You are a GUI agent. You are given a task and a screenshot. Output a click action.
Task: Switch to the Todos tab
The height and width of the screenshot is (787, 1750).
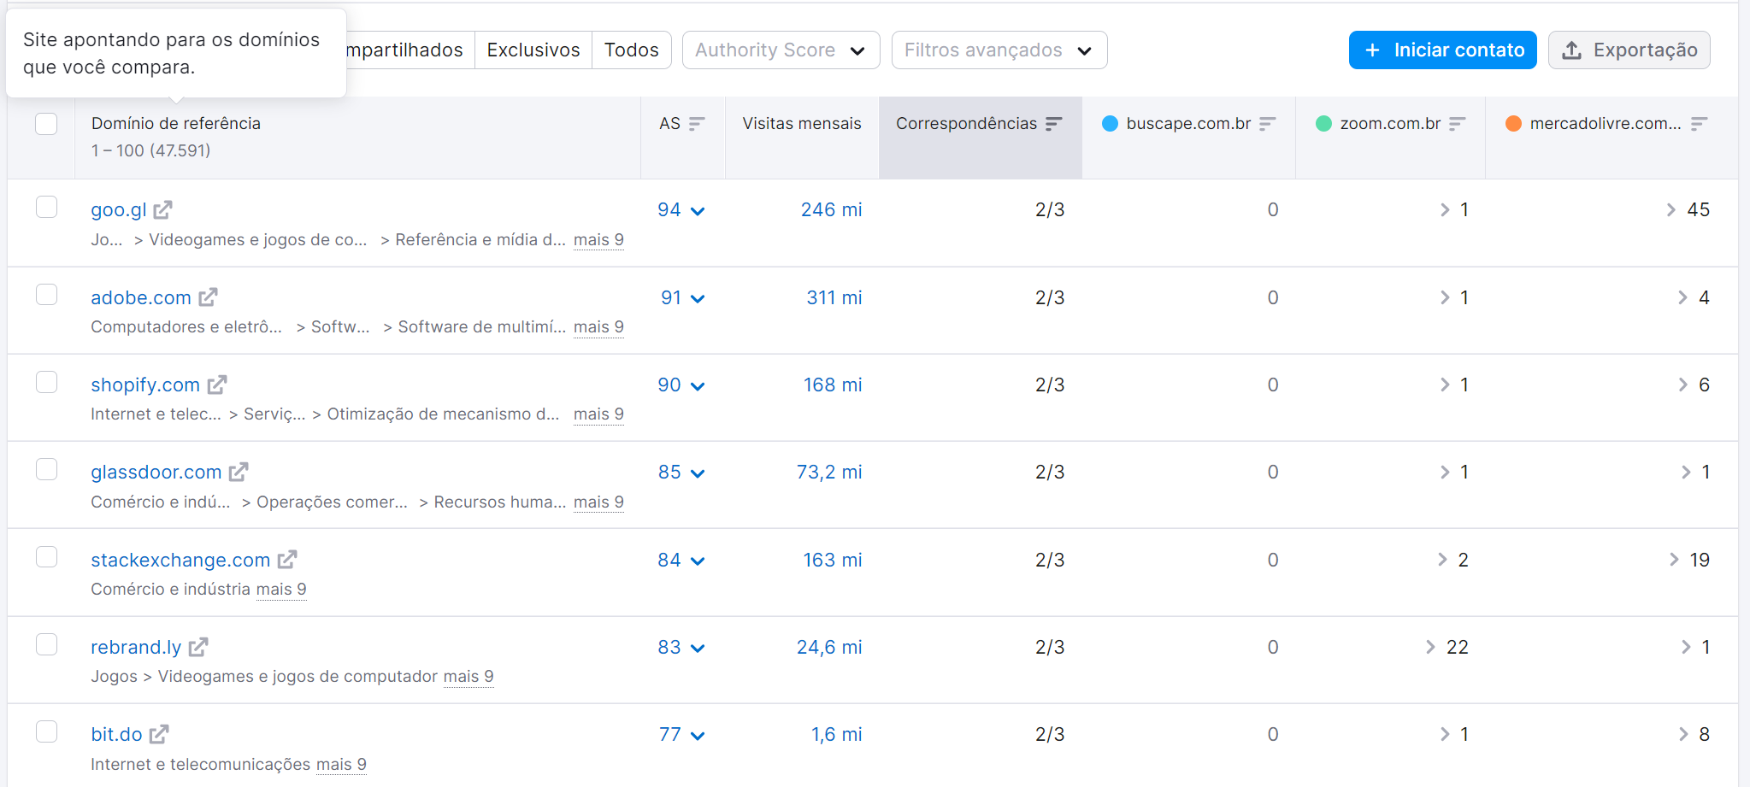pos(631,50)
